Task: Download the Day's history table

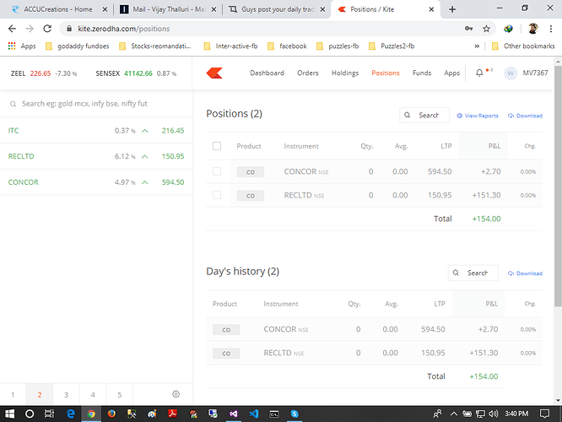Action: click(525, 273)
